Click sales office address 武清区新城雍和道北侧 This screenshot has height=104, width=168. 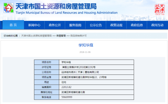click(73, 92)
